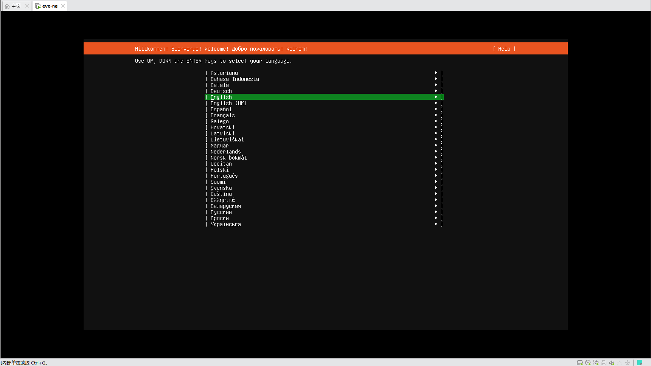Click the VM icon on eve-ng tab
Image resolution: width=651 pixels, height=366 pixels.
pos(38,6)
